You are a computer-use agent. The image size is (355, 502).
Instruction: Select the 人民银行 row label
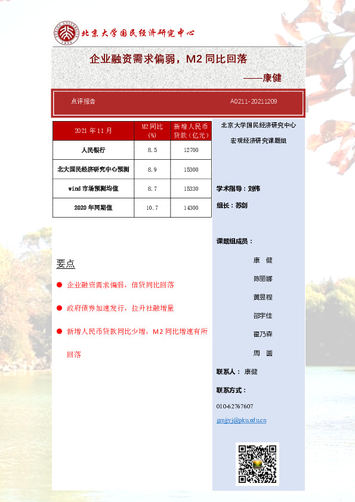(93, 150)
